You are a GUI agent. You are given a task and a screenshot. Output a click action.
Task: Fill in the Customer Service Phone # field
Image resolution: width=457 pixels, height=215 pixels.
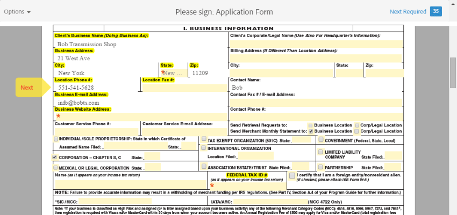(96, 132)
